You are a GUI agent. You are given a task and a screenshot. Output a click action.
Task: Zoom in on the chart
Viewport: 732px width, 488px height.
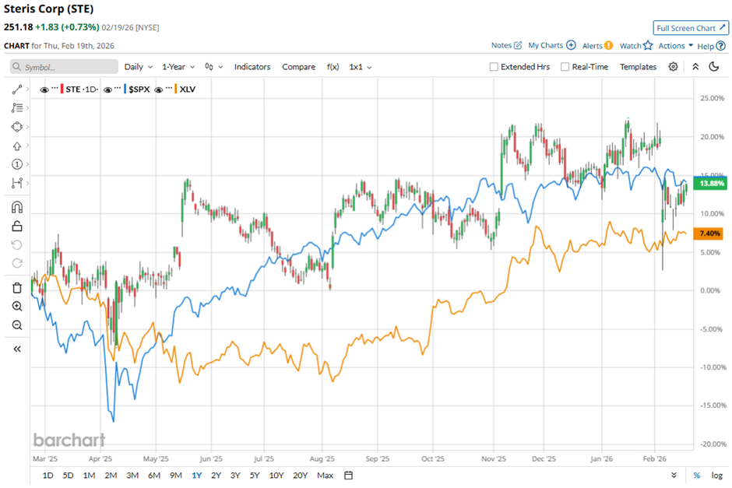pyautogui.click(x=17, y=306)
